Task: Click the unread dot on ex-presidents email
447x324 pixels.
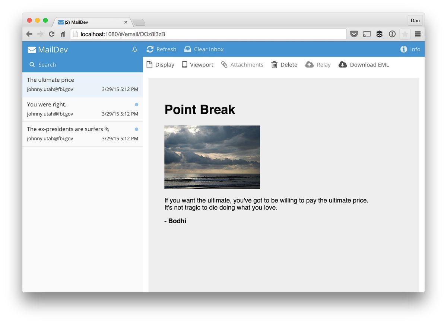Action: [137, 129]
